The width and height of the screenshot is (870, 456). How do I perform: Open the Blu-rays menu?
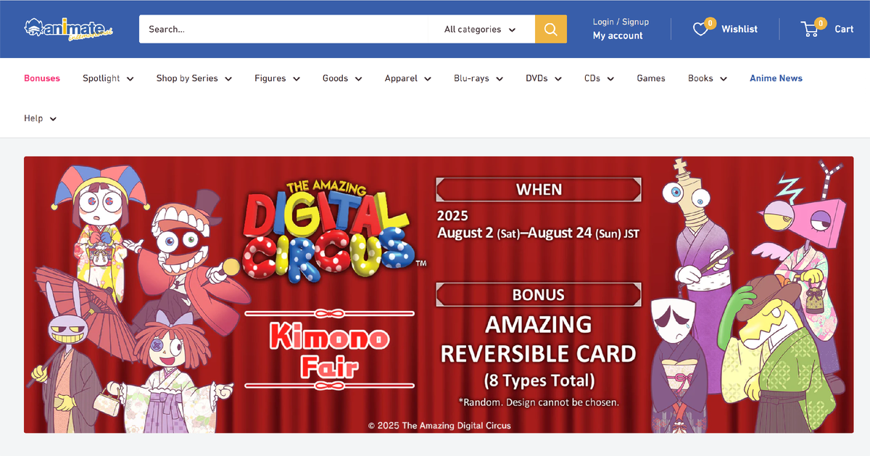(478, 78)
